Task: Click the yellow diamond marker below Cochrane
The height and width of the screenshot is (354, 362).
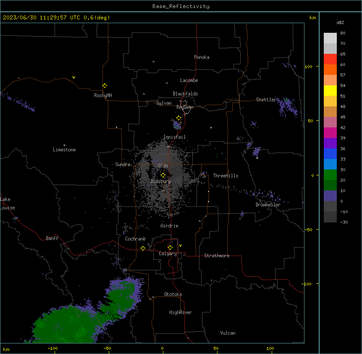Action: click(x=143, y=248)
